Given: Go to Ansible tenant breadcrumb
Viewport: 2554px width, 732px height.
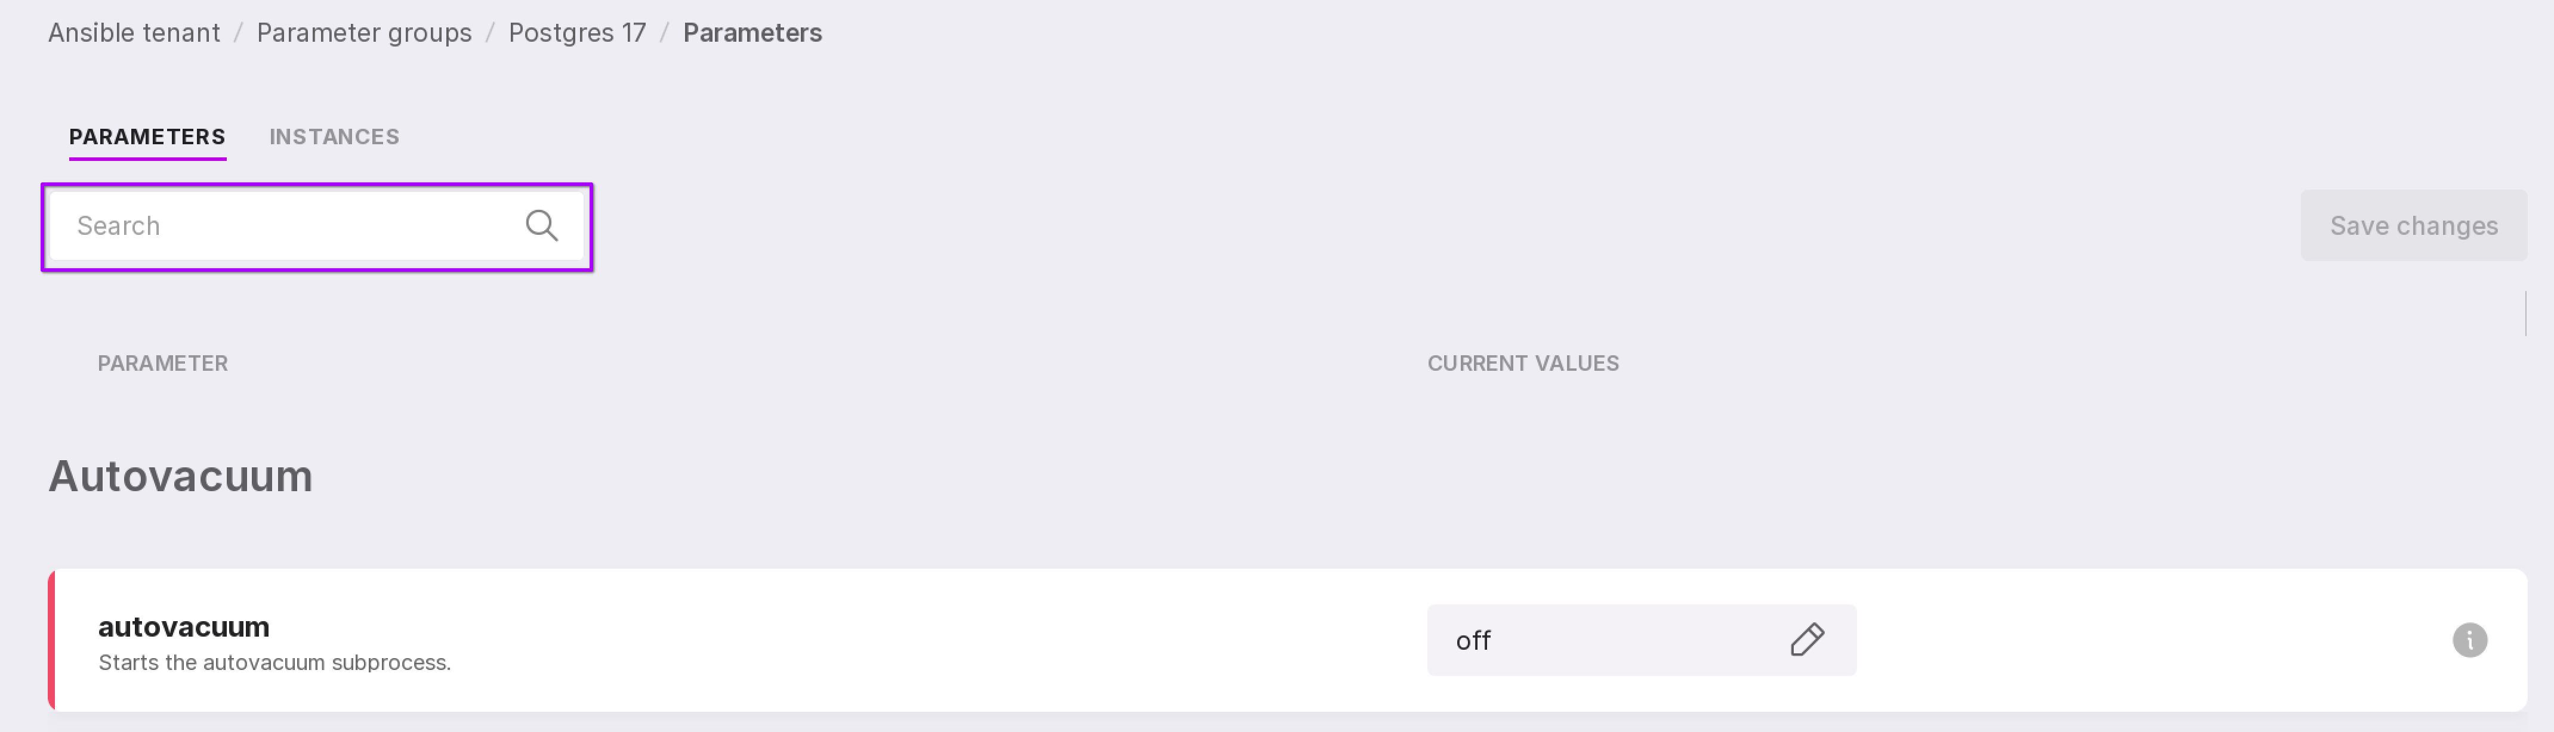Looking at the screenshot, I should coord(134,33).
